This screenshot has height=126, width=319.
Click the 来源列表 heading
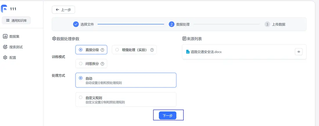194,39
